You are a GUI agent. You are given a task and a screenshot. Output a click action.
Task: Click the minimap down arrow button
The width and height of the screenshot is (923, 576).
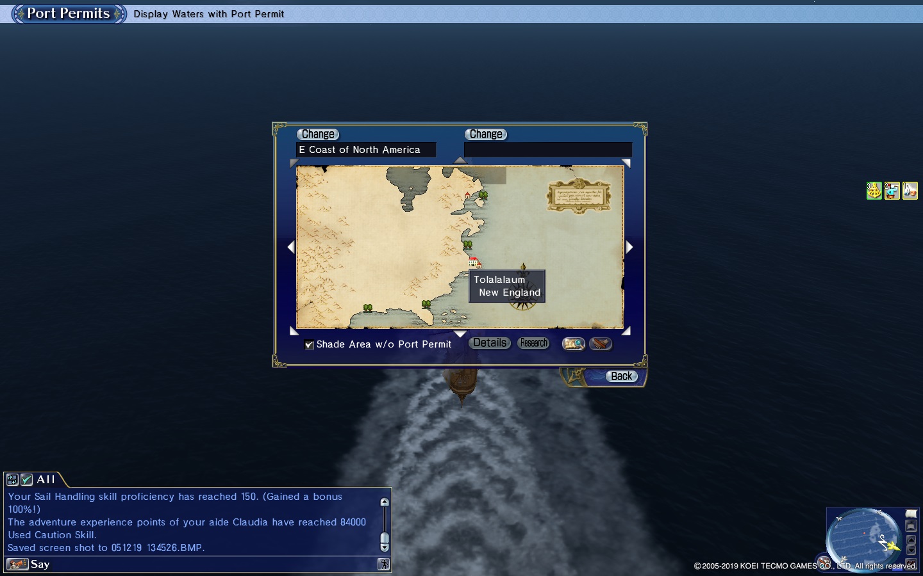tap(911, 550)
